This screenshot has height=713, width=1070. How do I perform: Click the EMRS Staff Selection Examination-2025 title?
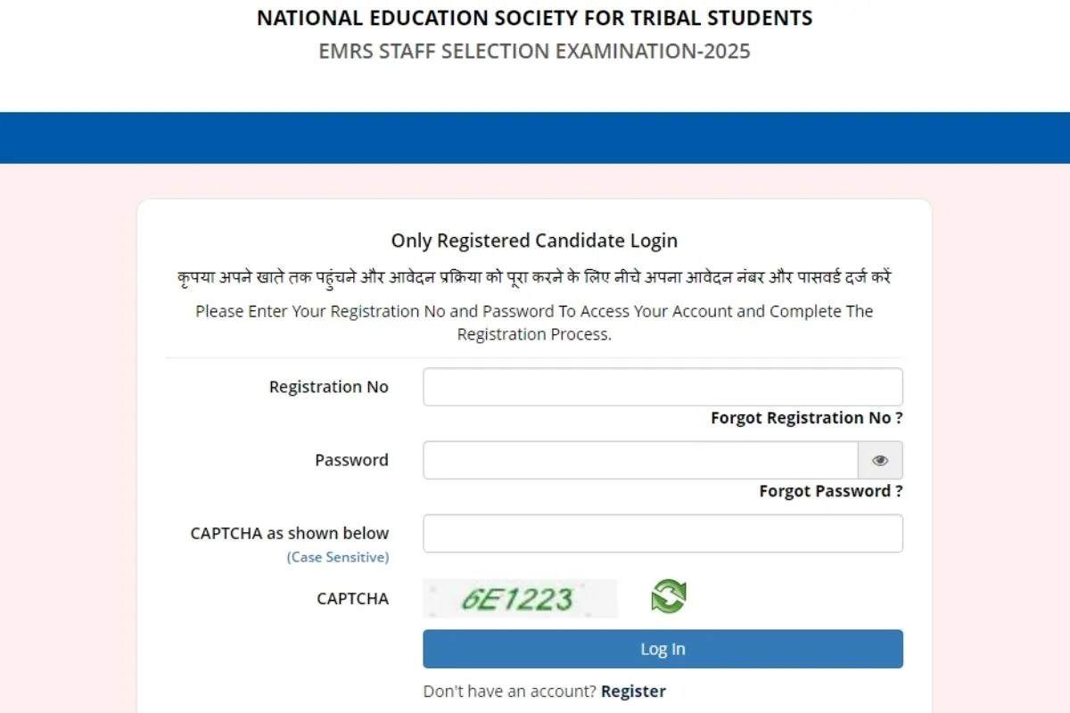[534, 51]
